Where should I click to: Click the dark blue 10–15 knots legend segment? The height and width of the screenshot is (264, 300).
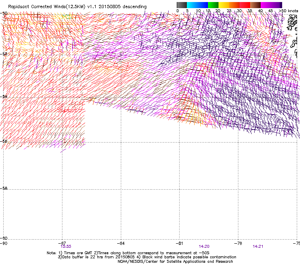203,5
